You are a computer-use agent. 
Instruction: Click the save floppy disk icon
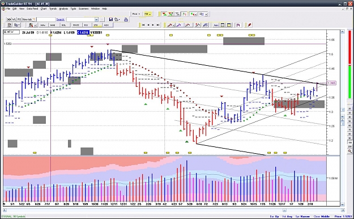[x=110, y=19]
